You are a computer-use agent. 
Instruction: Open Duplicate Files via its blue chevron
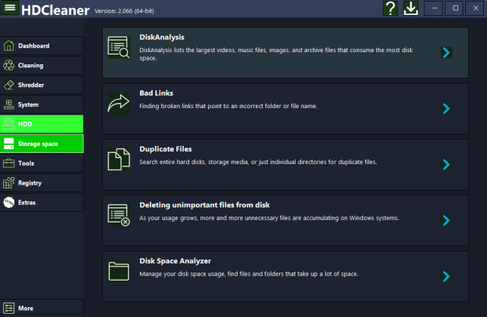446,164
